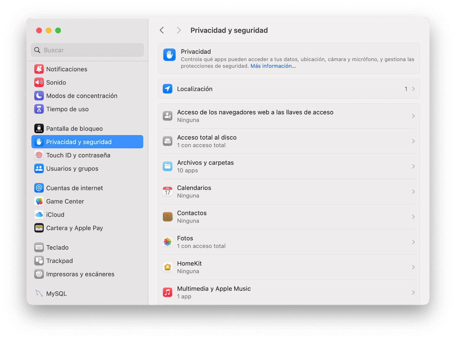This screenshot has height=340, width=456.
Task: Click "Ninguna" under HomeKit
Action: (x=188, y=271)
